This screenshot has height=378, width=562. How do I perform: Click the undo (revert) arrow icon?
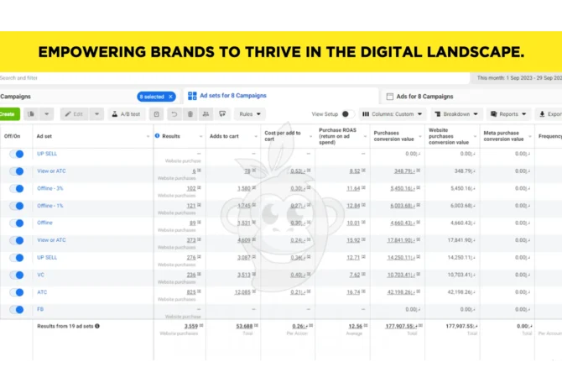click(x=174, y=114)
